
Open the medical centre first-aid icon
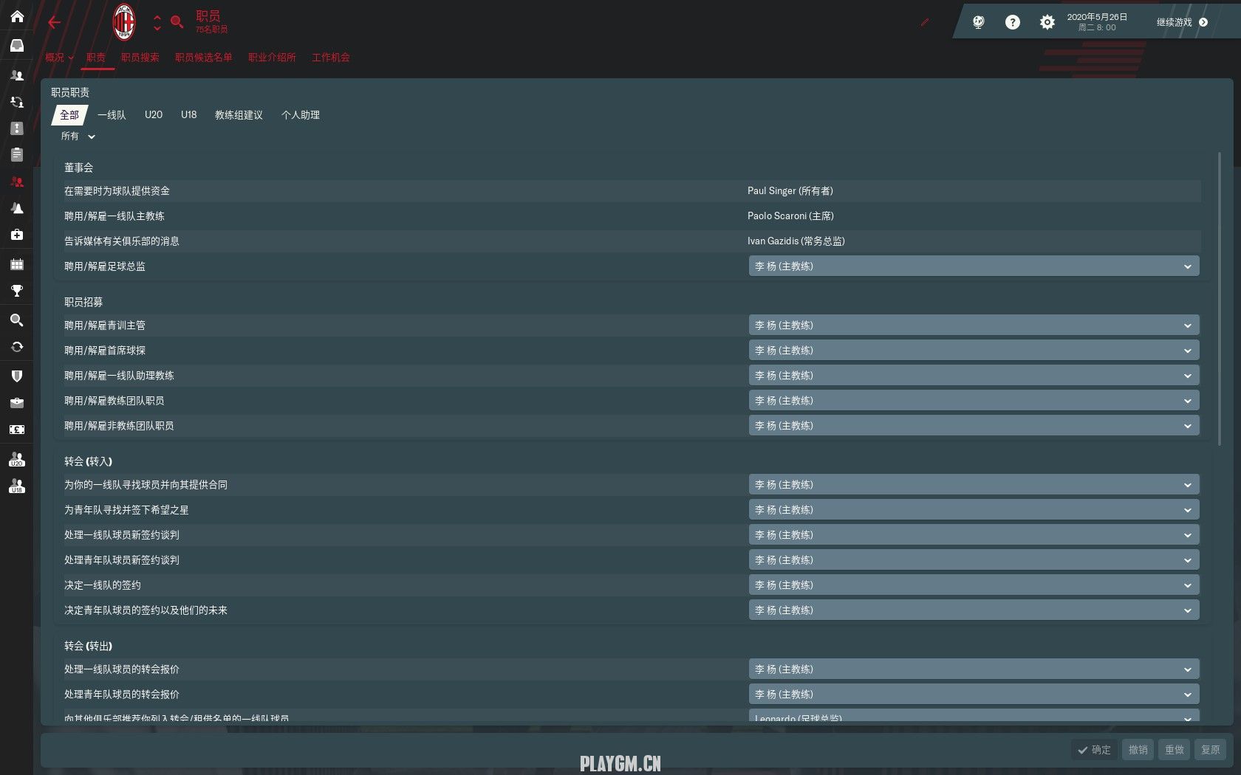point(16,235)
